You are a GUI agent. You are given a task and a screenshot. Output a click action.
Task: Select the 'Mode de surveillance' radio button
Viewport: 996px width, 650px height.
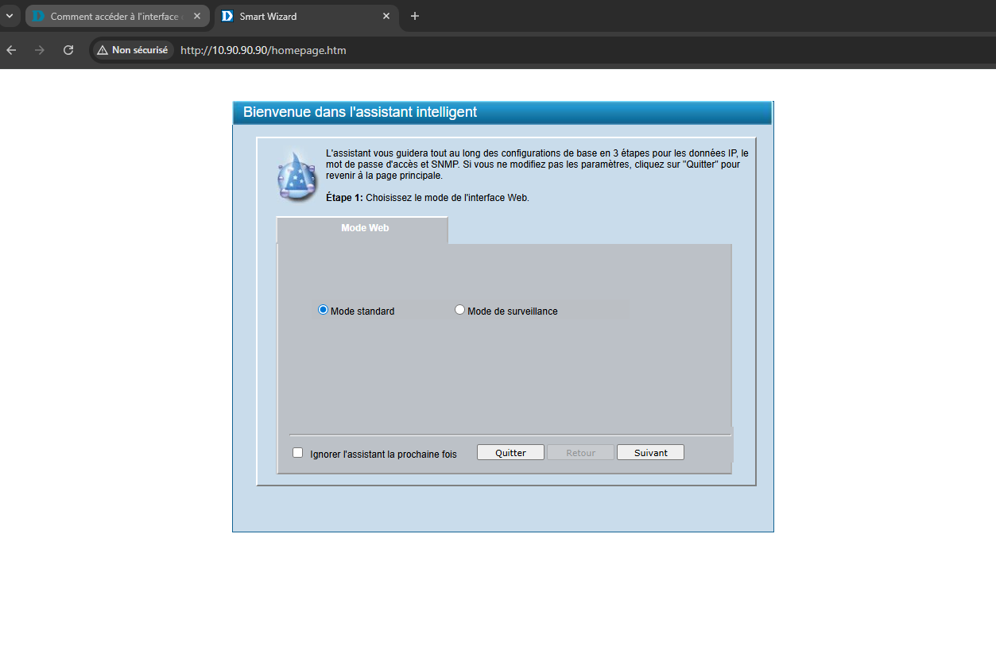(x=459, y=310)
